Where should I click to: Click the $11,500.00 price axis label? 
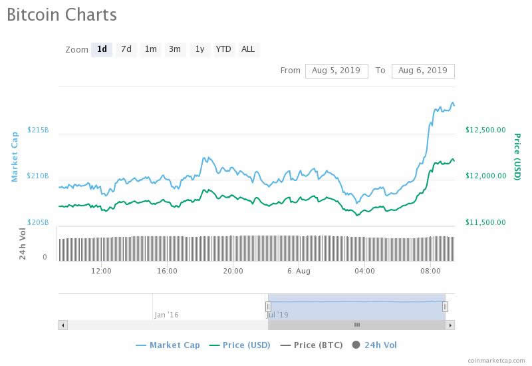tap(485, 222)
